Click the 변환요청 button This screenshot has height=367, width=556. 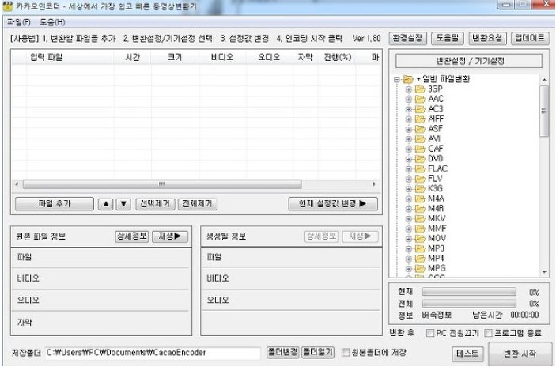point(487,38)
